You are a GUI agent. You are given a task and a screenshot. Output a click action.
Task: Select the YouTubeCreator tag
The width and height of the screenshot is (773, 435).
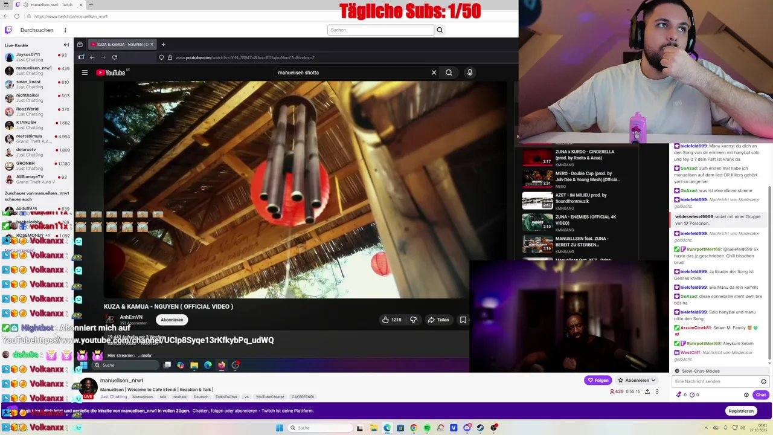(270, 397)
